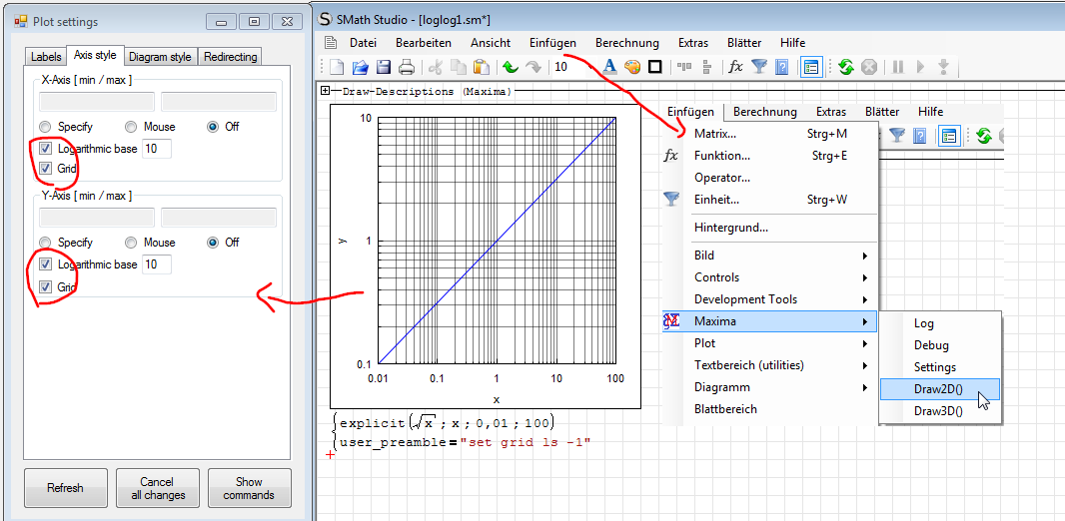Viewport: 1065px width, 521px height.
Task: Click the Y-Axis logarithmic base value field
Action: click(x=157, y=264)
